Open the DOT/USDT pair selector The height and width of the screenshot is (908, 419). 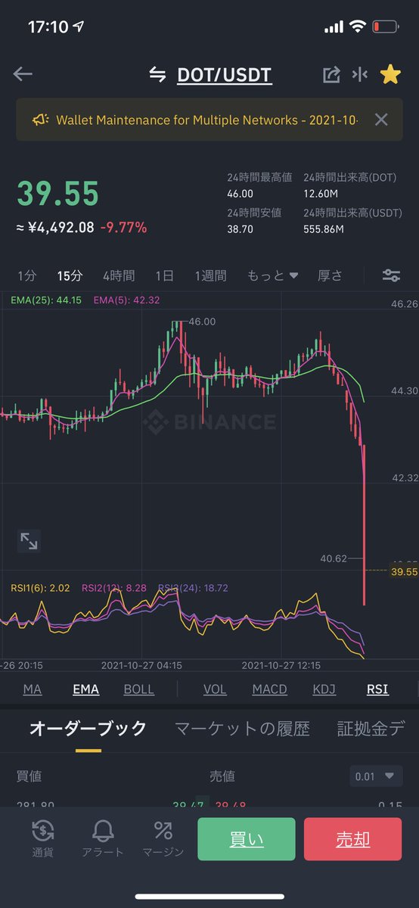[224, 75]
